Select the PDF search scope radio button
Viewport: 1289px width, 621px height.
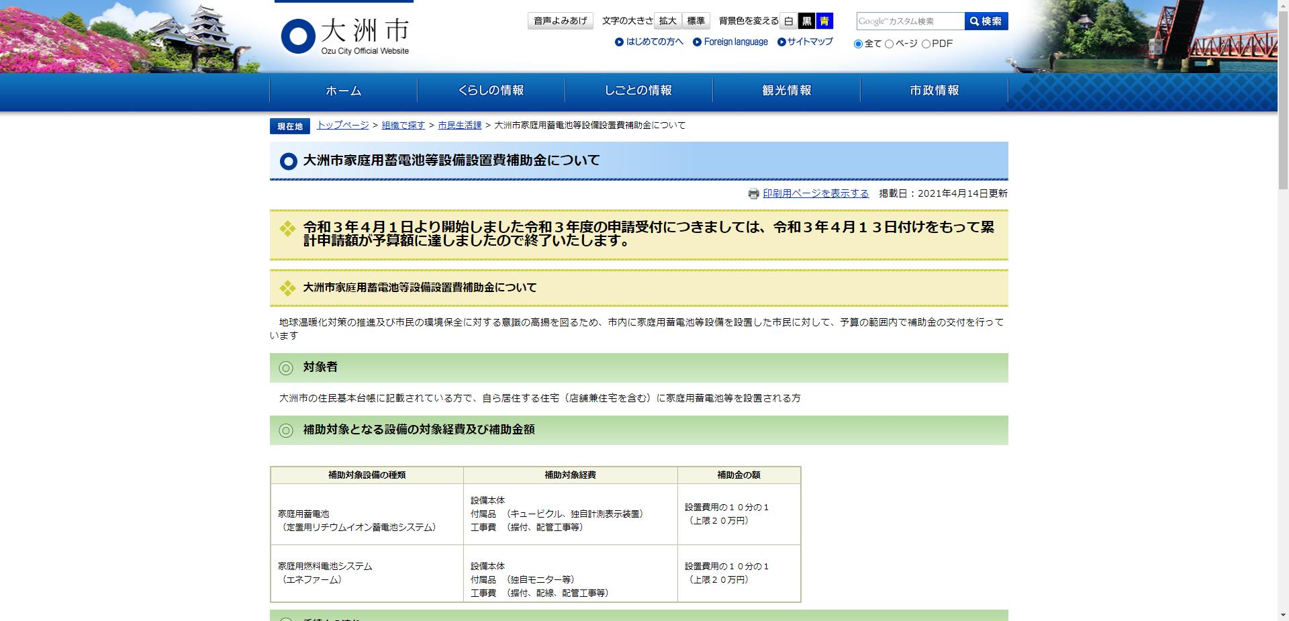(927, 44)
